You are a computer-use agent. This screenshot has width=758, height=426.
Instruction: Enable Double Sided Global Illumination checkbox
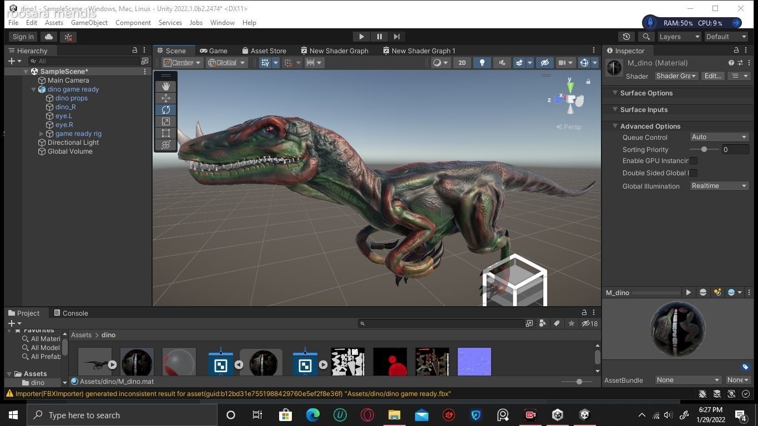pyautogui.click(x=694, y=173)
